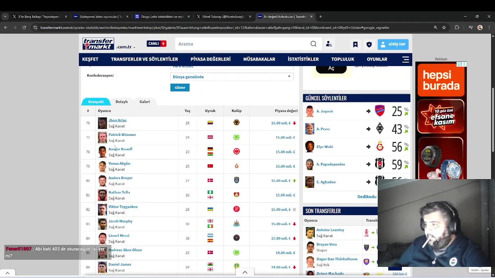This screenshot has height=278, width=495.
Task: Click the Aç button in the banner
Action: 331,68
